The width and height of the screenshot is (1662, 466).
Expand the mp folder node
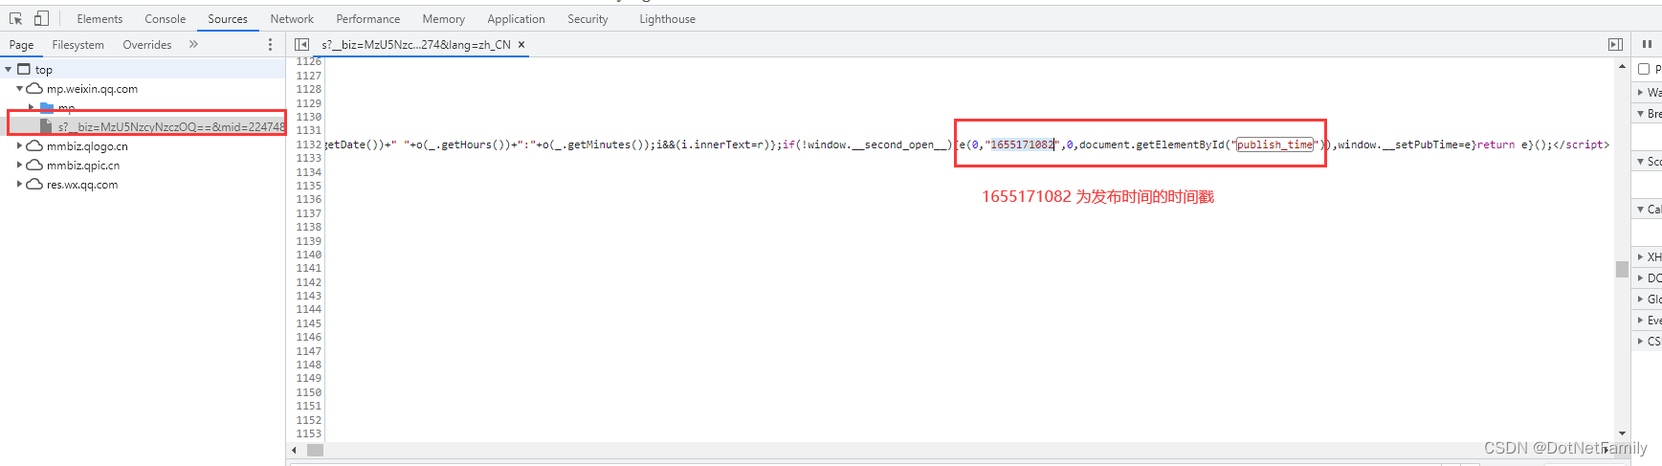click(32, 107)
